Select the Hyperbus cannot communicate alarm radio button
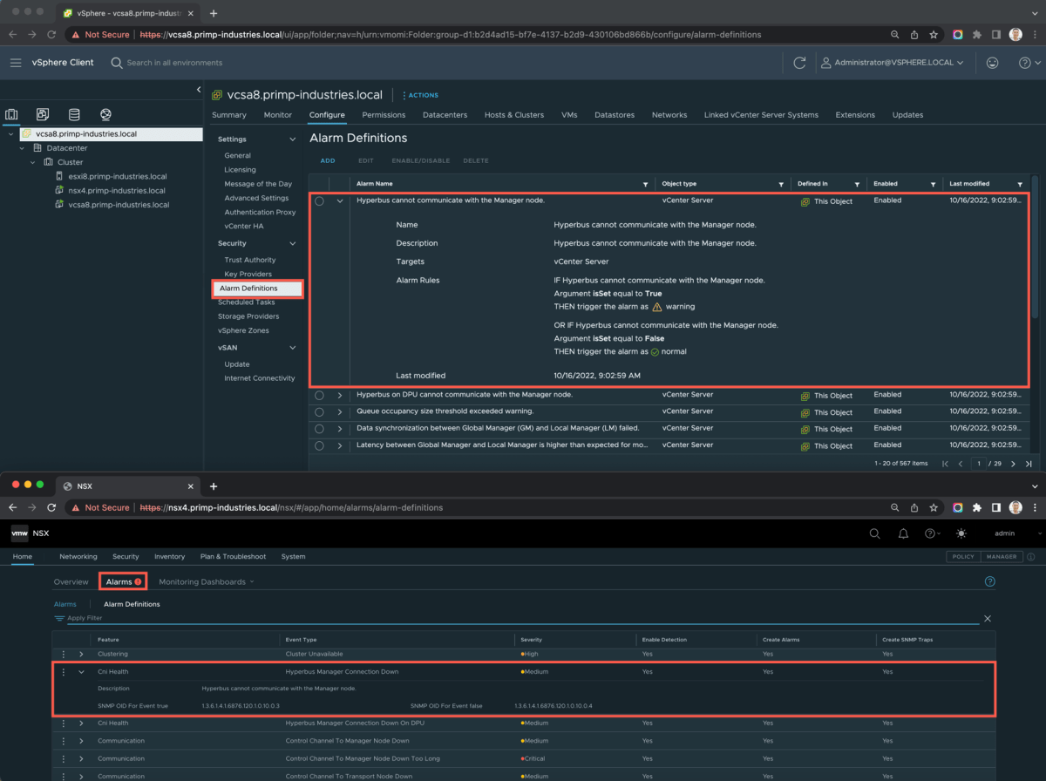This screenshot has width=1046, height=781. click(319, 200)
